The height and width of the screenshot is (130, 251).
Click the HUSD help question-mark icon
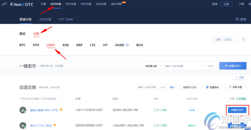127,45
